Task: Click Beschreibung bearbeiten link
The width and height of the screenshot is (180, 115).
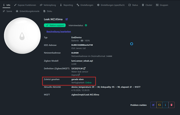Action: 59,31
